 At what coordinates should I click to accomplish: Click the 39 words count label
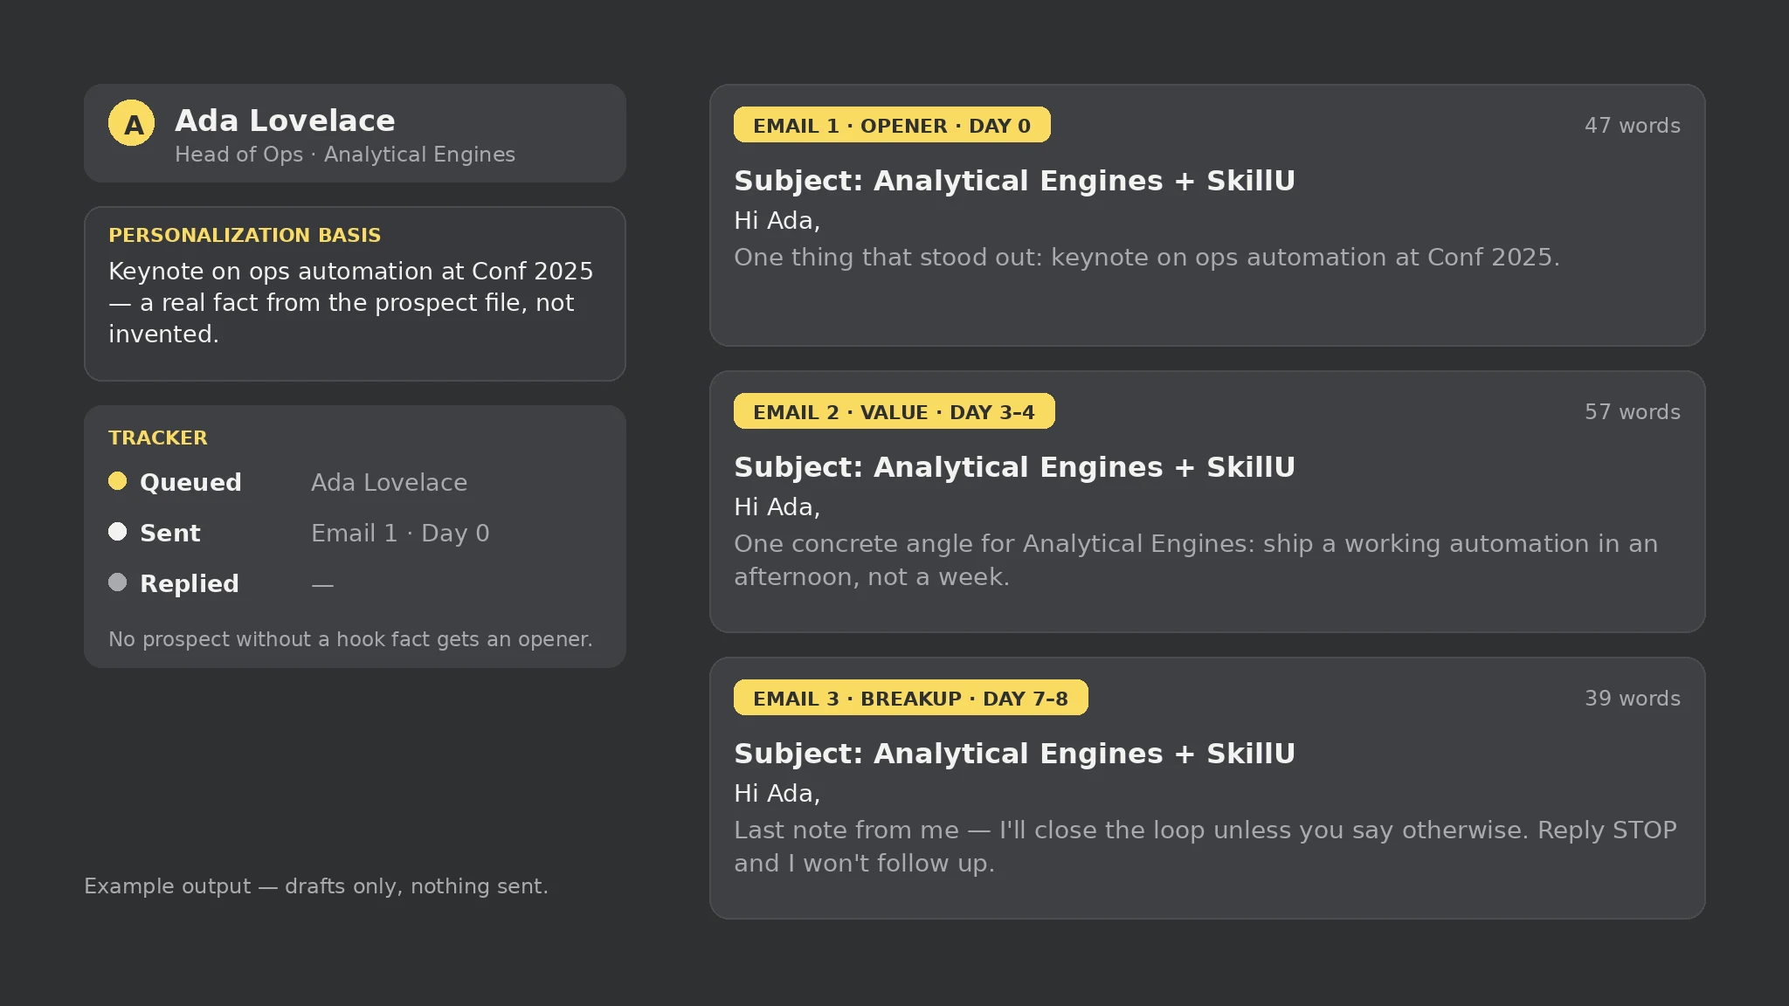click(1632, 699)
